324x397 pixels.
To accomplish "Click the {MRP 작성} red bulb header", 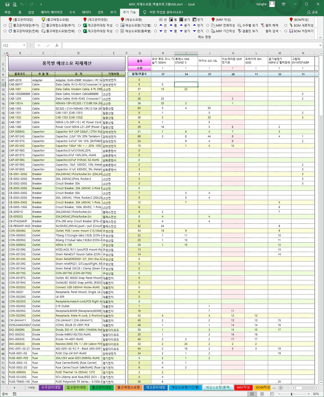I will (221, 19).
